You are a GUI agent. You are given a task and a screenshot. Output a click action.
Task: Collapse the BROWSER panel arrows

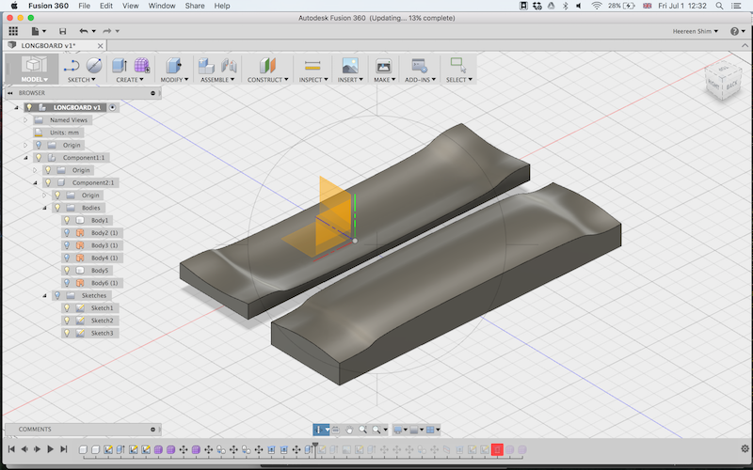coord(10,93)
